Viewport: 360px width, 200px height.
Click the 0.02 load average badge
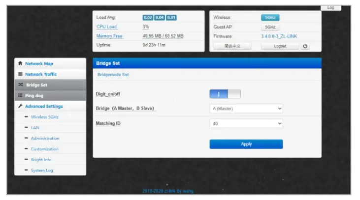(x=148, y=17)
